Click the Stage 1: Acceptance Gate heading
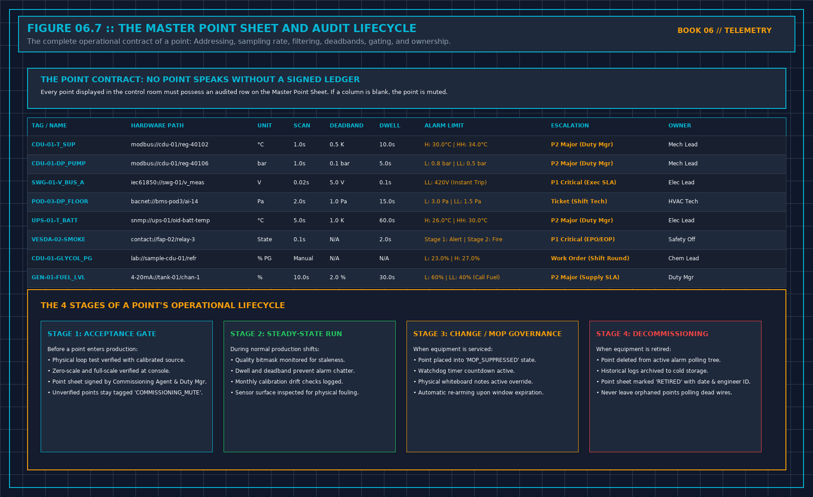 point(102,334)
